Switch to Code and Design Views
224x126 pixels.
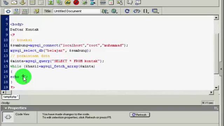tap(16, 11)
